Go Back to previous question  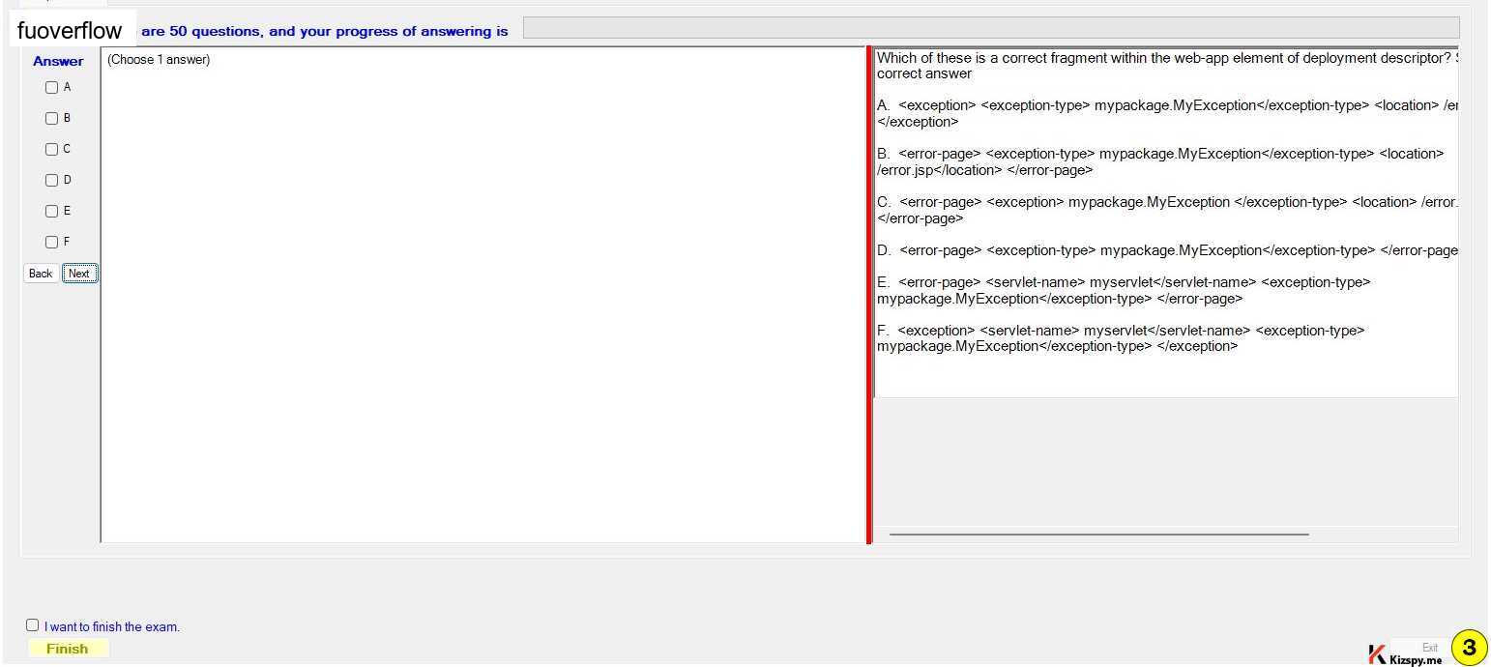[x=41, y=274]
